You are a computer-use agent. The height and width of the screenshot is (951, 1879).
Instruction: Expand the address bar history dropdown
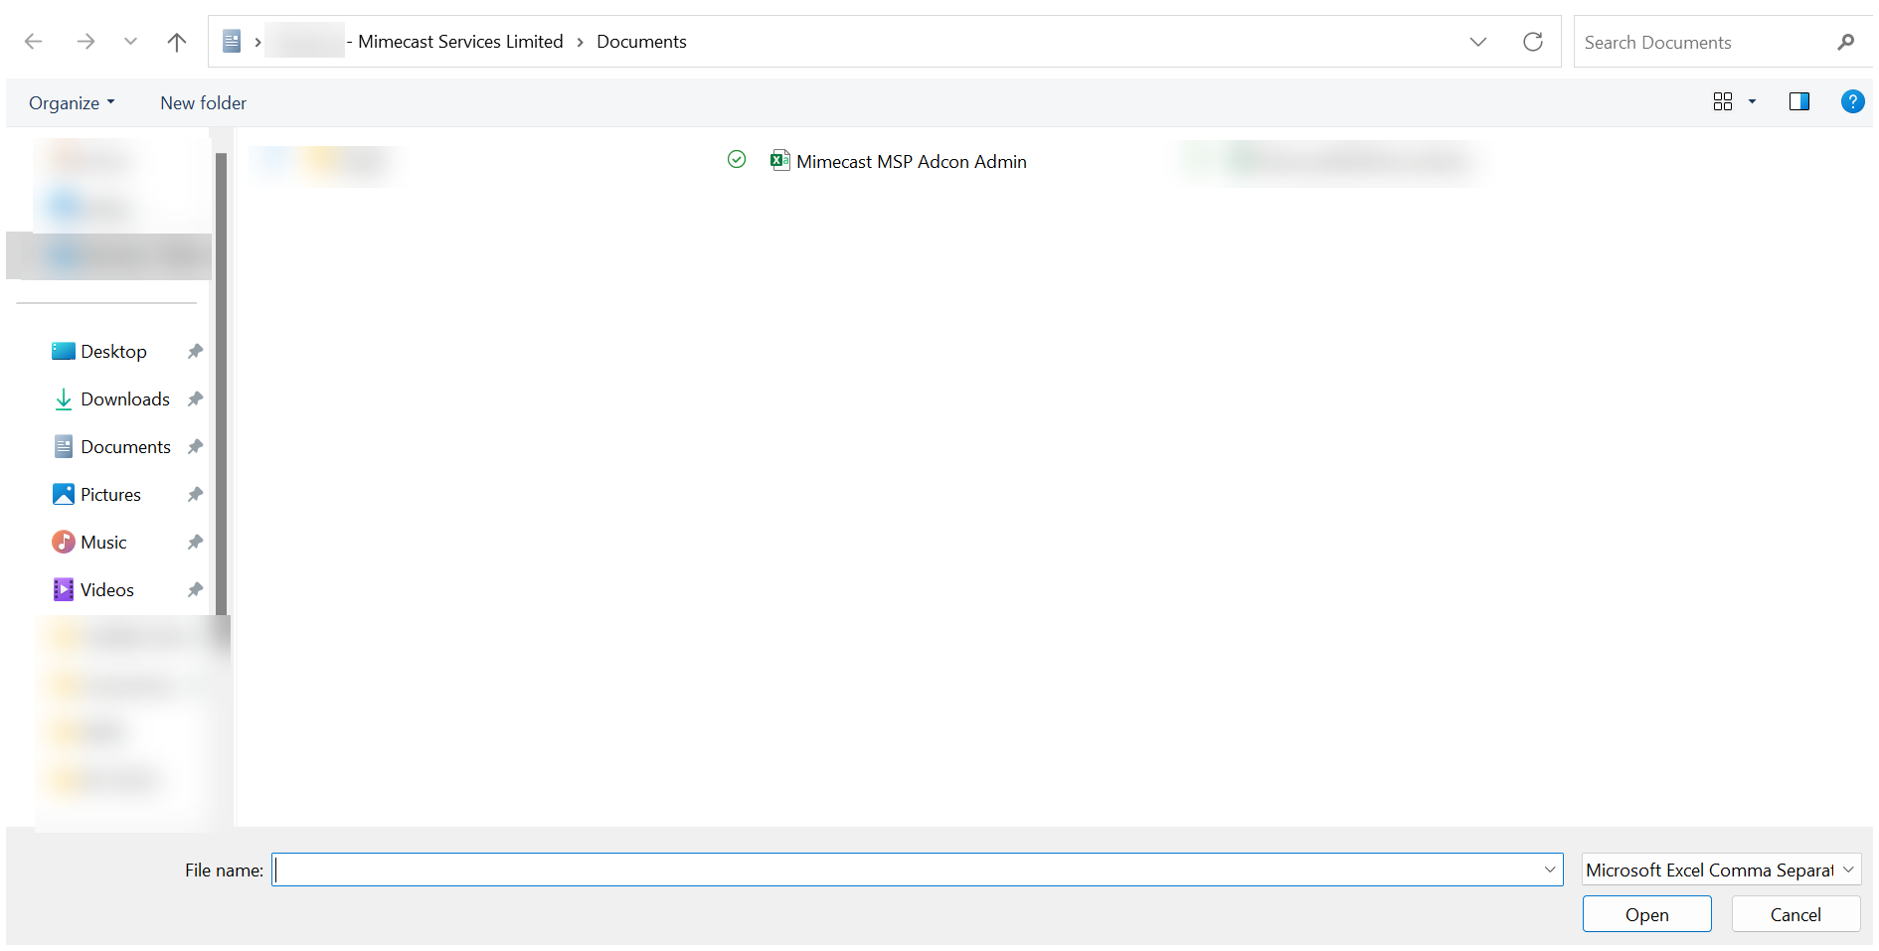point(1477,42)
